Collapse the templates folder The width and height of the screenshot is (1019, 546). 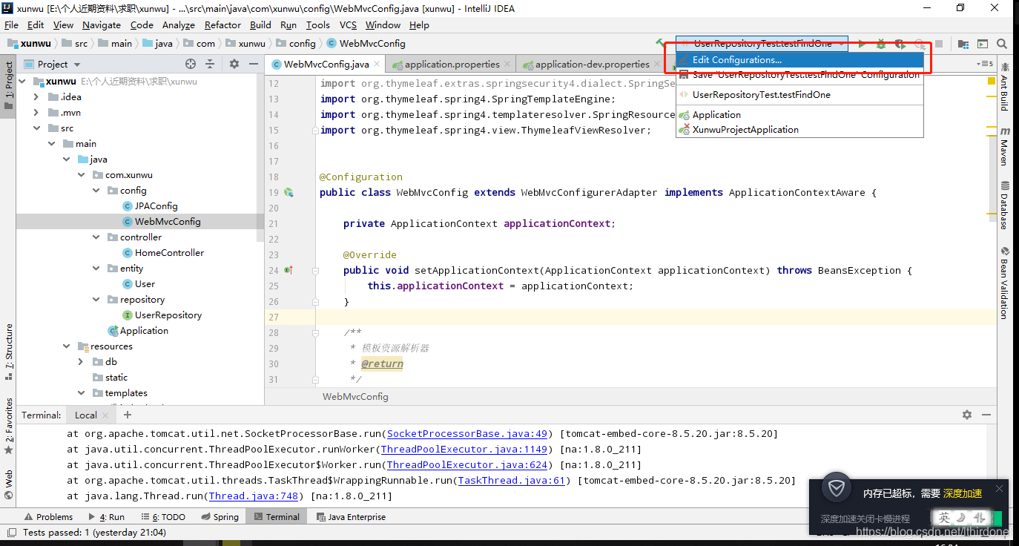81,392
